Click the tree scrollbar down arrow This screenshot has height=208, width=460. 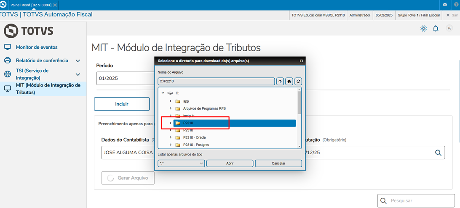click(299, 146)
